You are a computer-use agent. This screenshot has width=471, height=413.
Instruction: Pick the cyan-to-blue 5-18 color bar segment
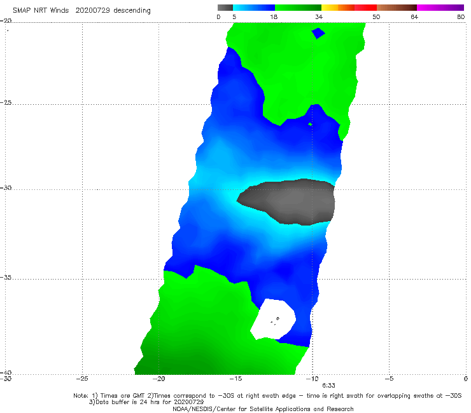tap(254, 8)
